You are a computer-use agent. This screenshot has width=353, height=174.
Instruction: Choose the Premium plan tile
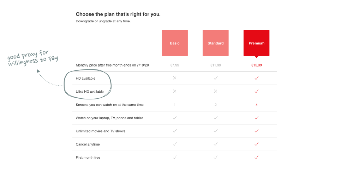[256, 43]
